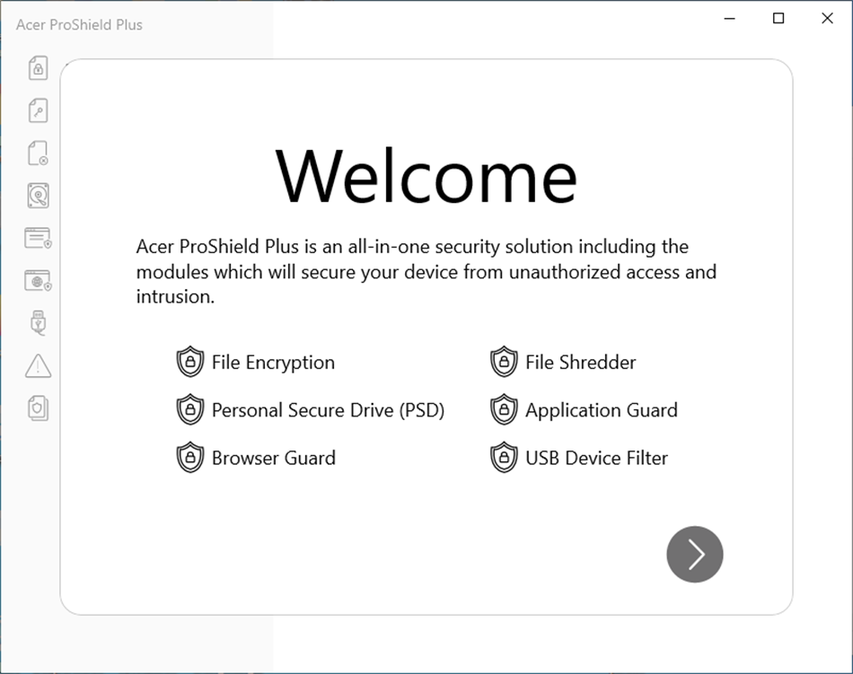Click the shield icon beside USB Device Filter
The width and height of the screenshot is (853, 674).
503,458
